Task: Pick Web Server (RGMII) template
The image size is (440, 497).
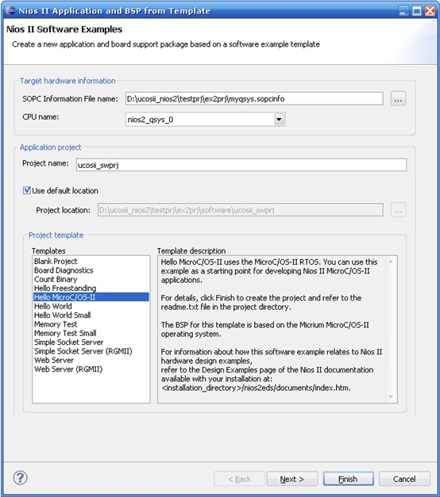Action: (x=68, y=369)
